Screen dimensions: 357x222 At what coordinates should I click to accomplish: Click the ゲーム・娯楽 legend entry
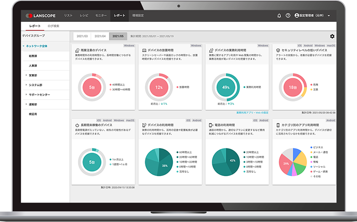(x=319, y=172)
